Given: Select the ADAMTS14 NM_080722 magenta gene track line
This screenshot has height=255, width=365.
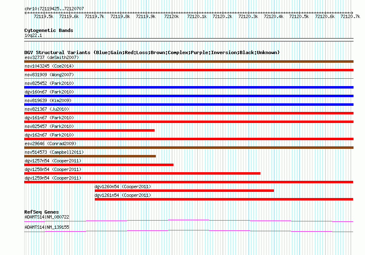Looking at the screenshot, I should 189,221.
